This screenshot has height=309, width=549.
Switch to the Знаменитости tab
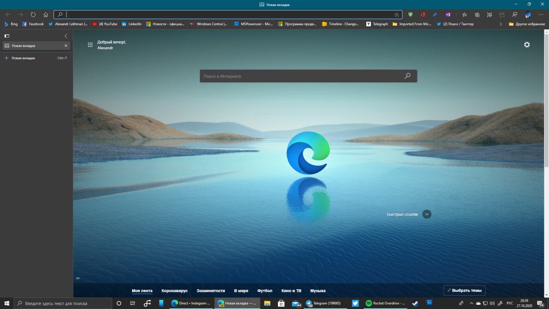[211, 291]
